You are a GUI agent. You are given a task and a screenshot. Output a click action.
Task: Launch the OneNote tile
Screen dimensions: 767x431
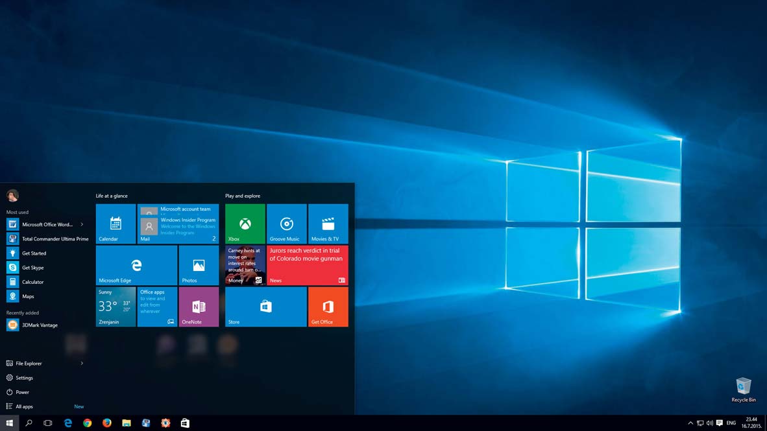tap(199, 307)
